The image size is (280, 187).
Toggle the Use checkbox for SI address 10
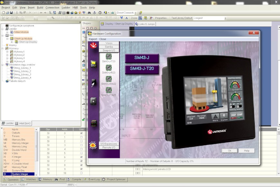click(81, 173)
